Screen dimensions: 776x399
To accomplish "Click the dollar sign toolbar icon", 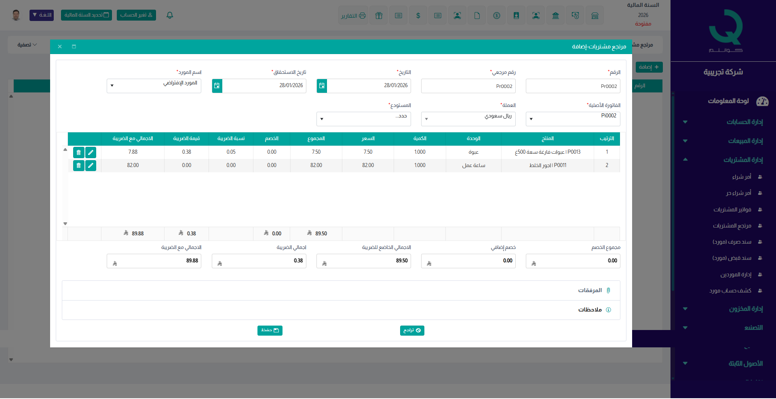I will coord(418,15).
